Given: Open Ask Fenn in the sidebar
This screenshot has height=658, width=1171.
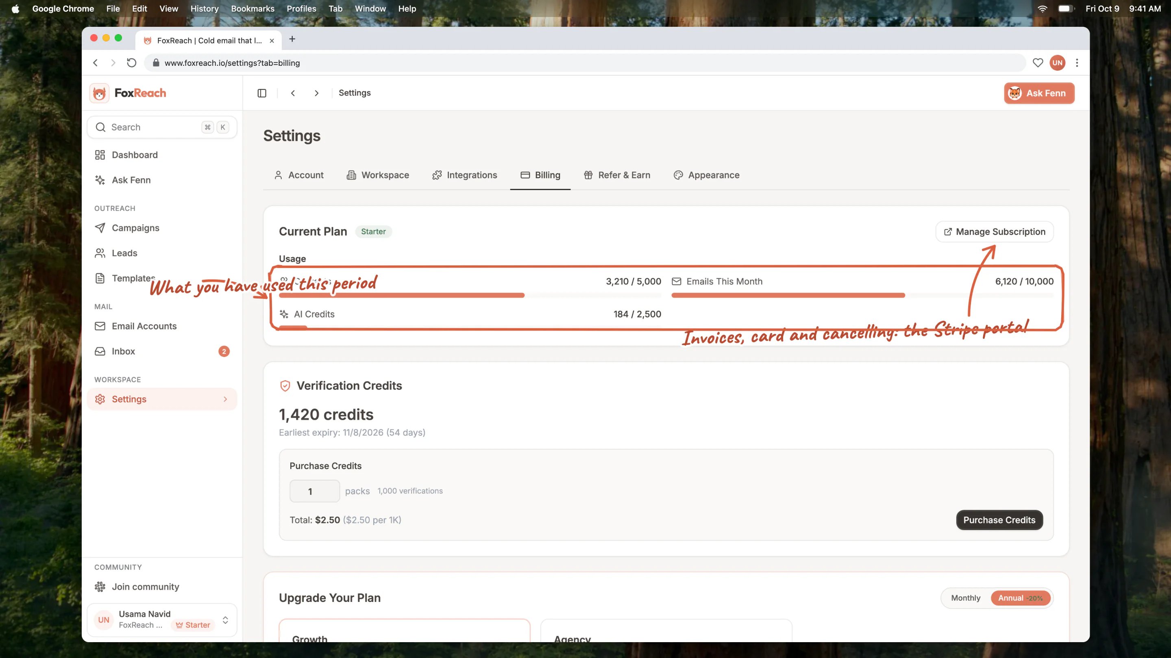Looking at the screenshot, I should (162, 180).
